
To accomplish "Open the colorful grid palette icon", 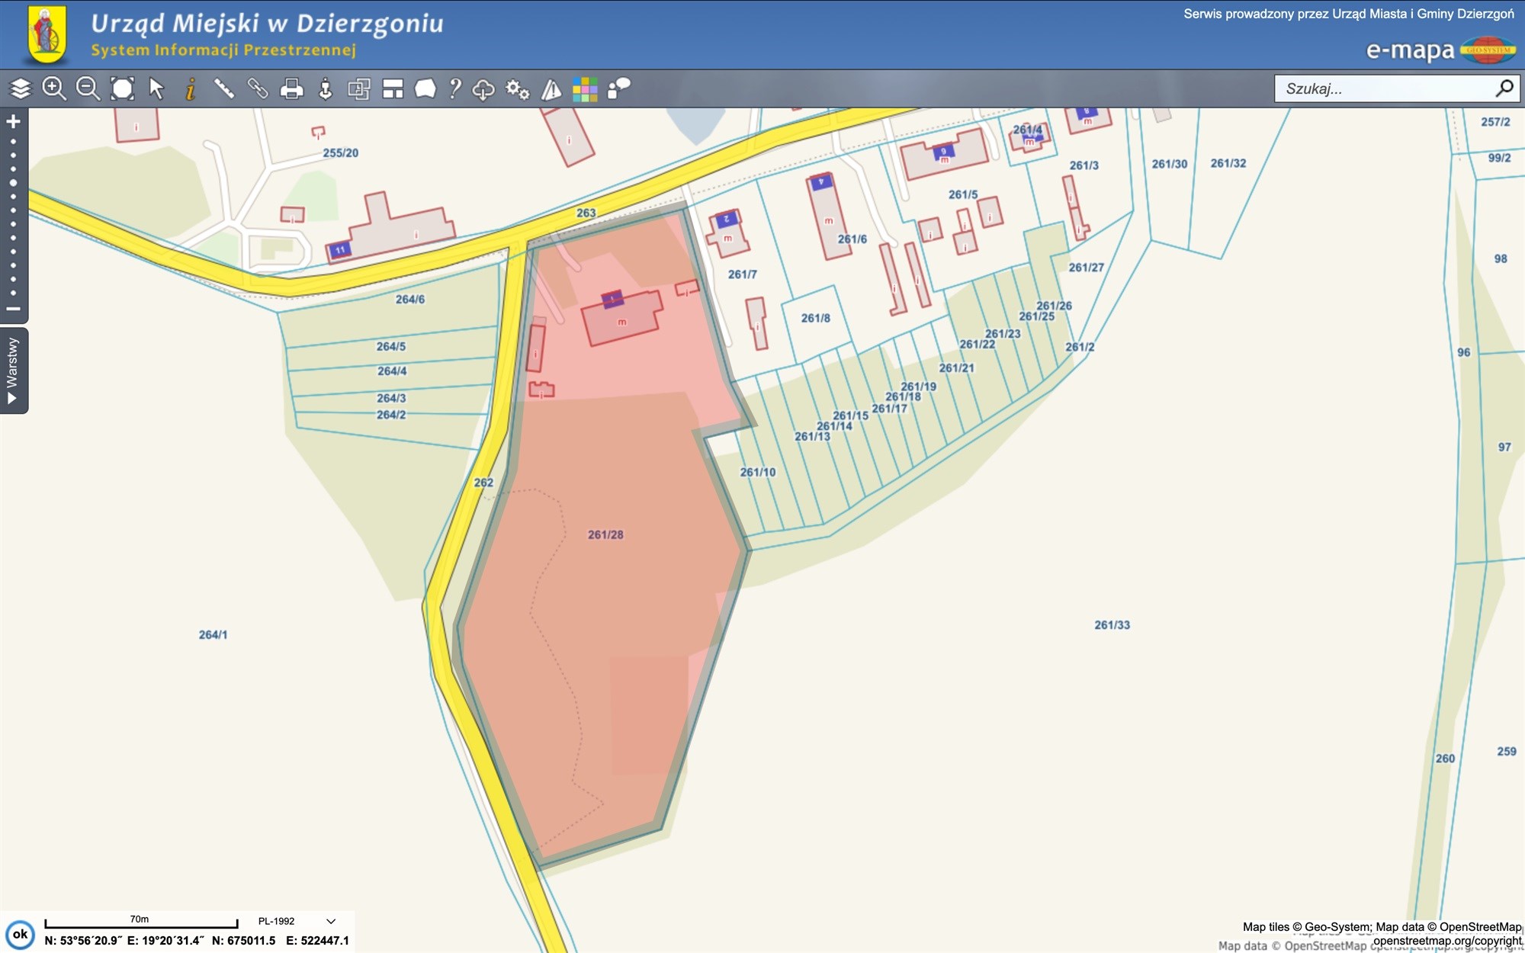I will 585,90.
